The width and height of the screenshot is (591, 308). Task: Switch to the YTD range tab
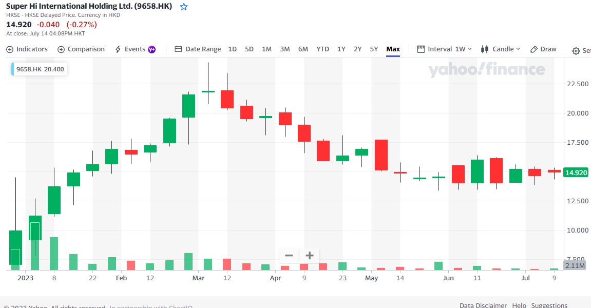pyautogui.click(x=322, y=49)
